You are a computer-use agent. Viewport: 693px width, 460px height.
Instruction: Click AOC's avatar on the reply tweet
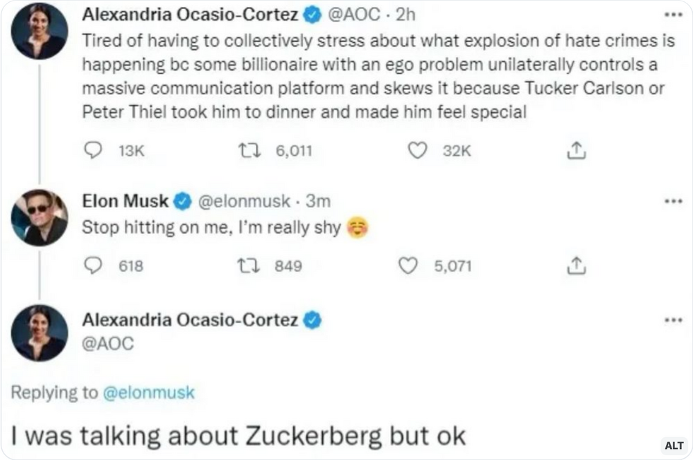click(40, 333)
